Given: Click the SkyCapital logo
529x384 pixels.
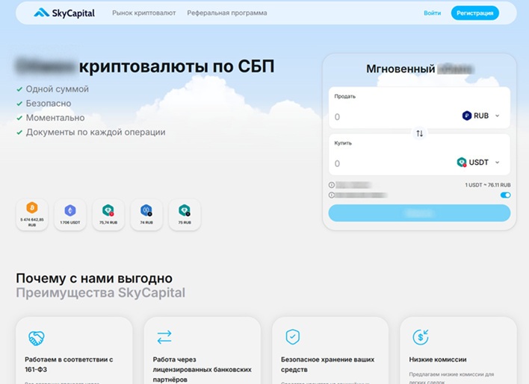Looking at the screenshot, I should 64,13.
